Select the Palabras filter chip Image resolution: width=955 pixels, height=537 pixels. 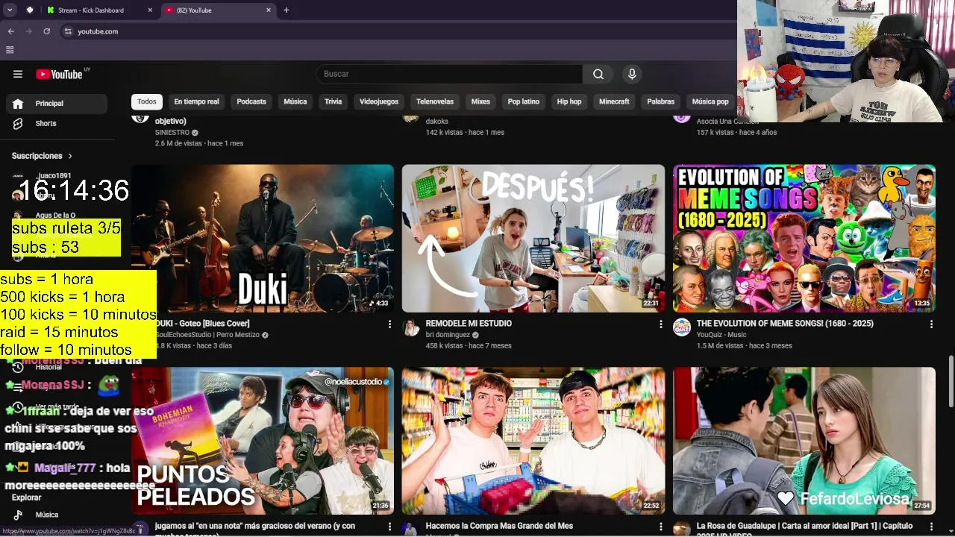(x=661, y=101)
